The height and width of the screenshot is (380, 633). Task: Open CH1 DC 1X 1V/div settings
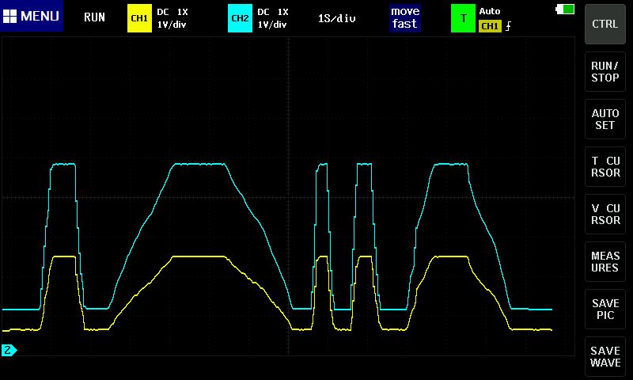pos(172,17)
